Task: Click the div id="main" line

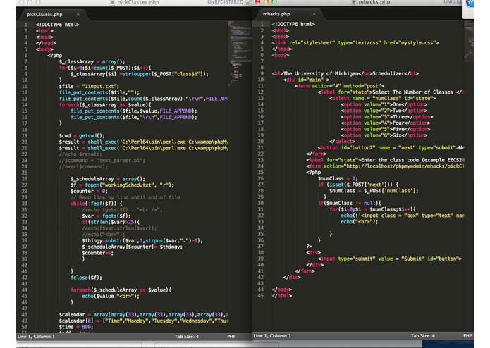Action: [x=306, y=80]
